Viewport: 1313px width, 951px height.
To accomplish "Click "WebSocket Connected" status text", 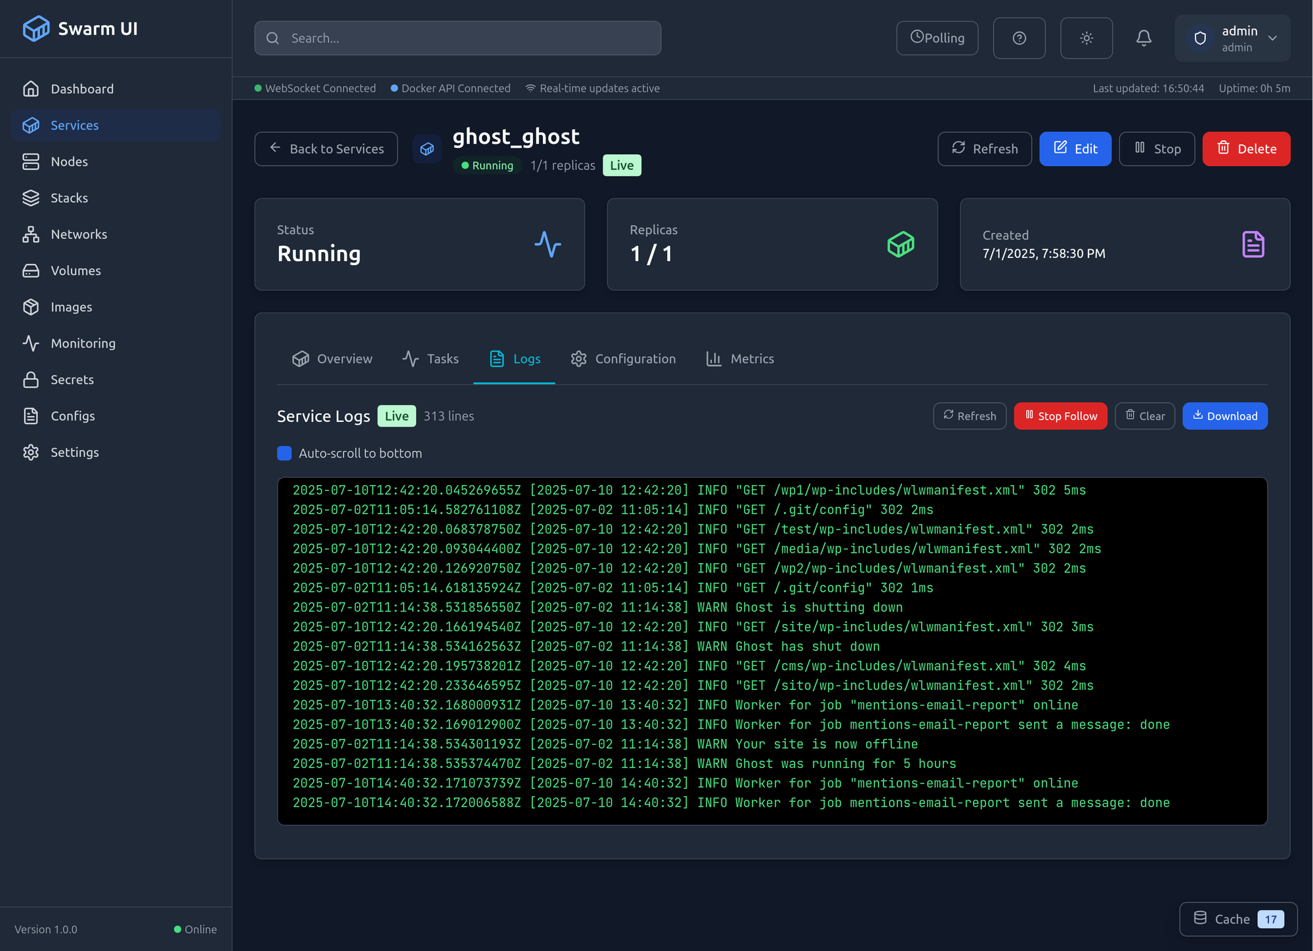I will tap(320, 88).
